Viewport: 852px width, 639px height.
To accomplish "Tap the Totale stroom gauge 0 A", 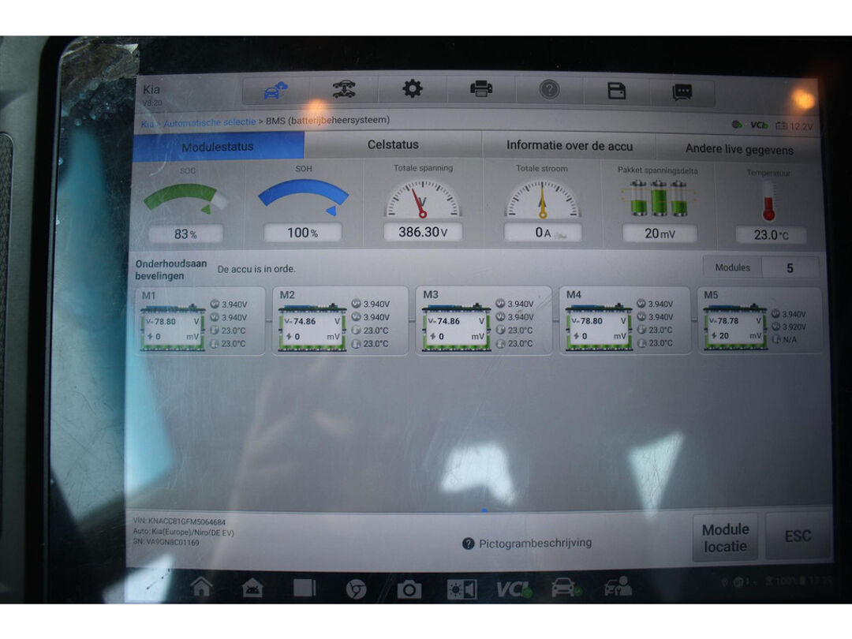I will point(542,204).
